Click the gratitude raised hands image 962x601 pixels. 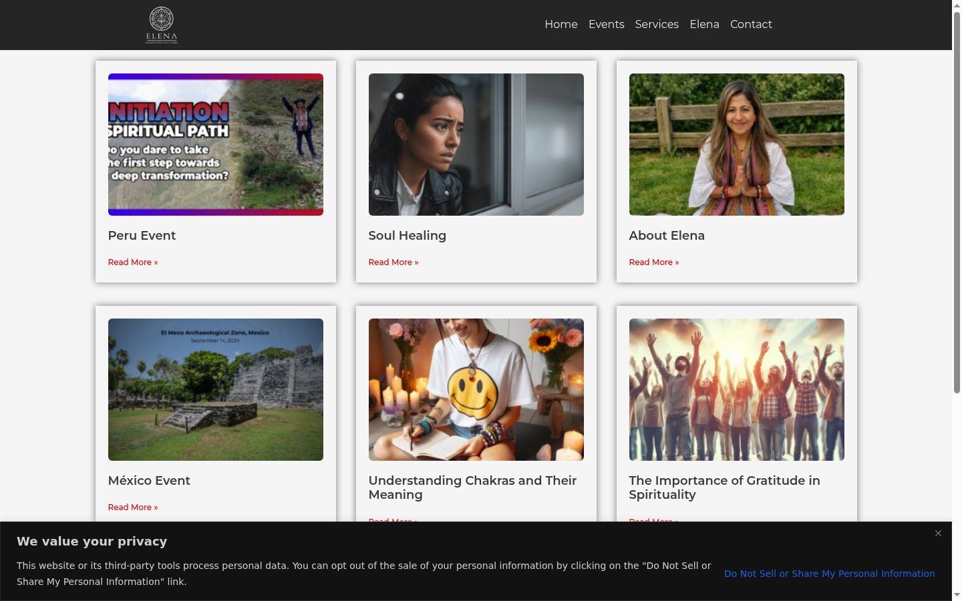click(x=737, y=389)
